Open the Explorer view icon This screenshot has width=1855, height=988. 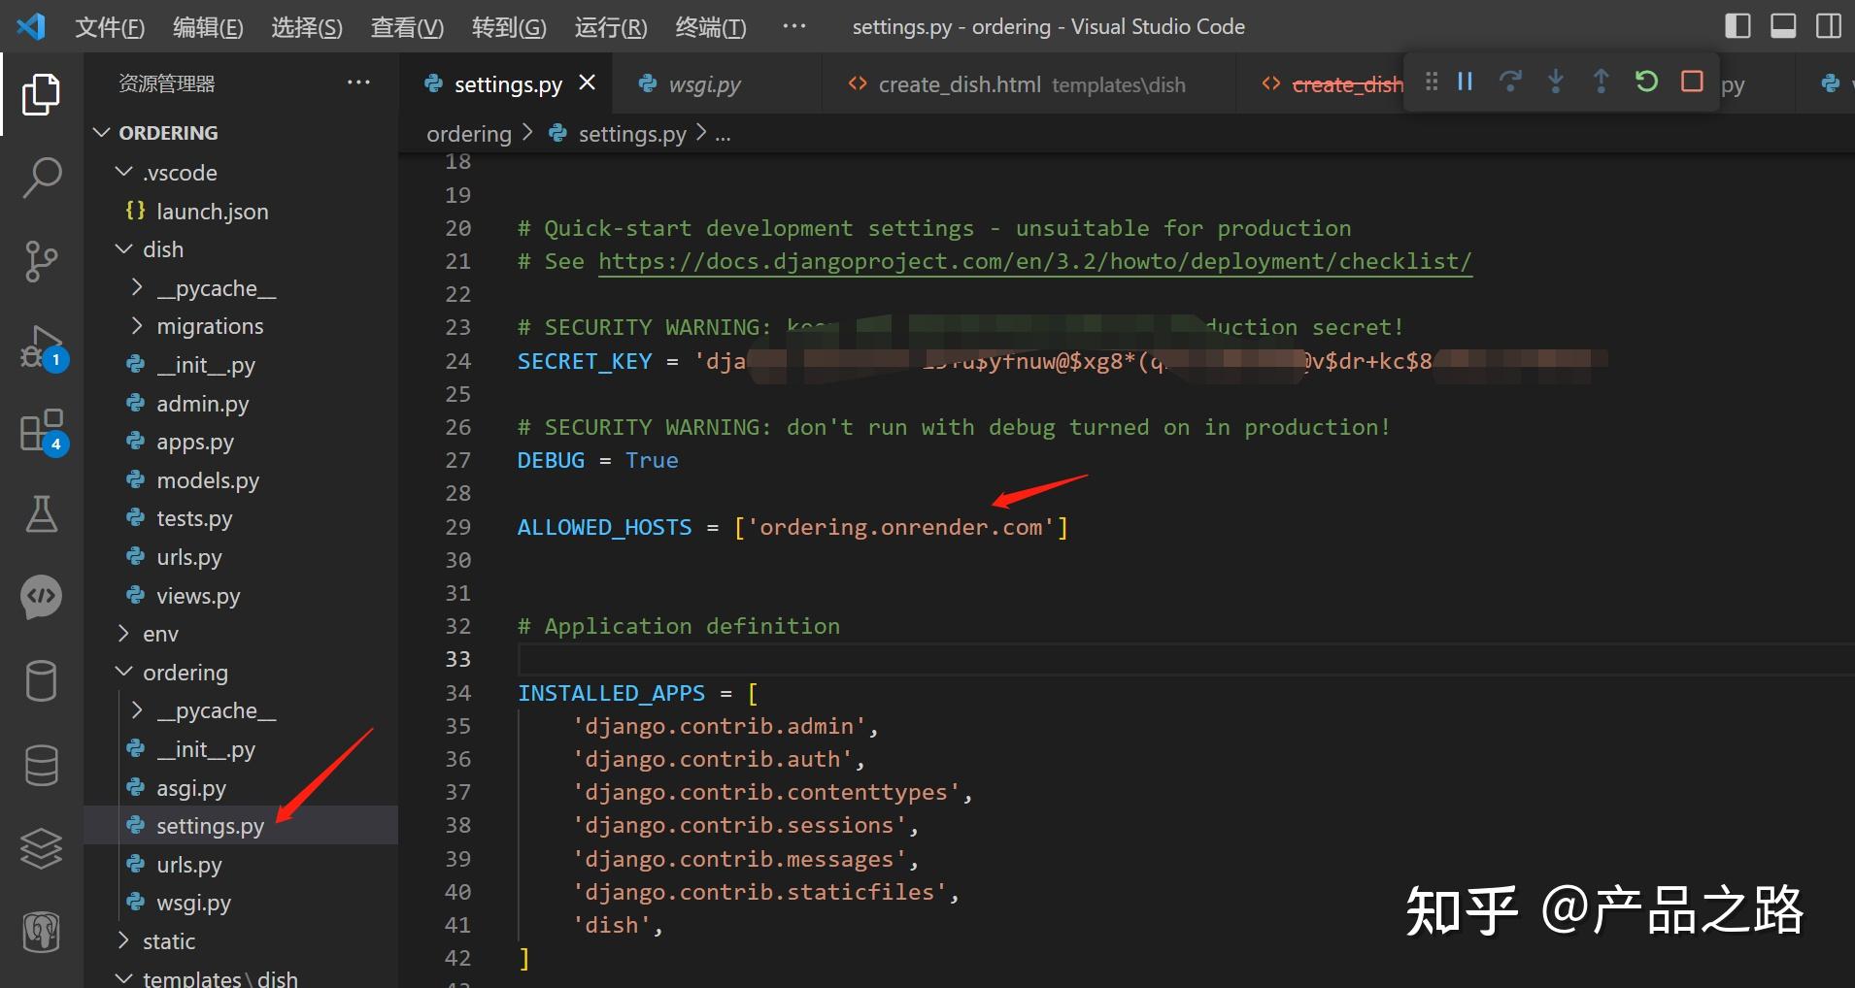[x=41, y=95]
